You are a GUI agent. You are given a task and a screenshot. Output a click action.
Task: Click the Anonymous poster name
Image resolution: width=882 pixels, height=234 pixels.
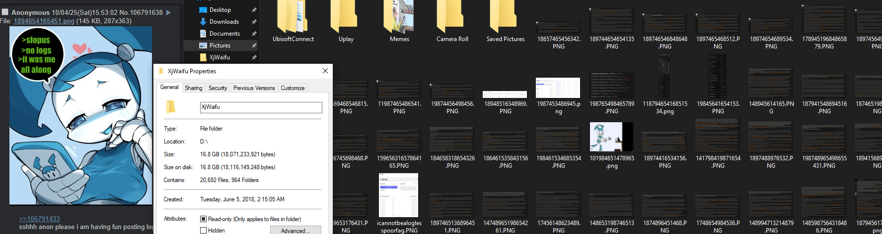pyautogui.click(x=30, y=12)
